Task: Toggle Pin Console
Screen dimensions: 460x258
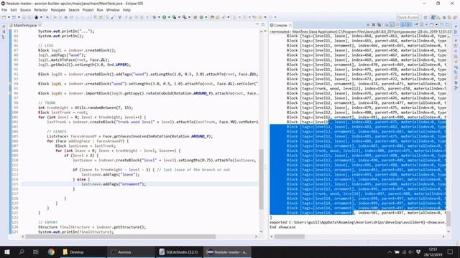Action: [x=416, y=25]
